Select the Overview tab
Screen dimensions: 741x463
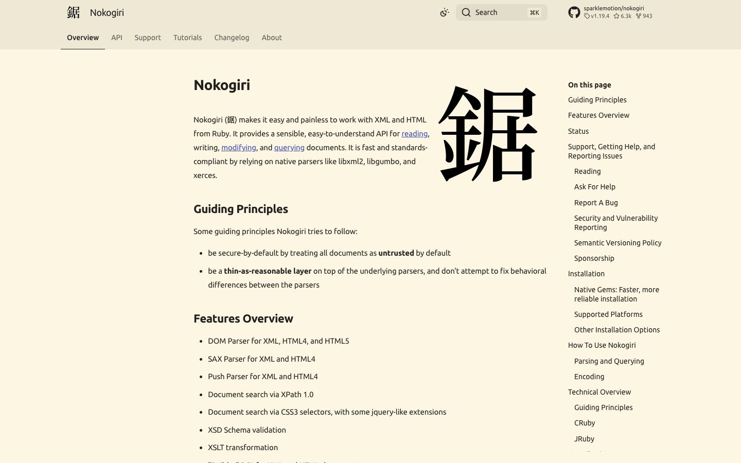[x=83, y=38]
